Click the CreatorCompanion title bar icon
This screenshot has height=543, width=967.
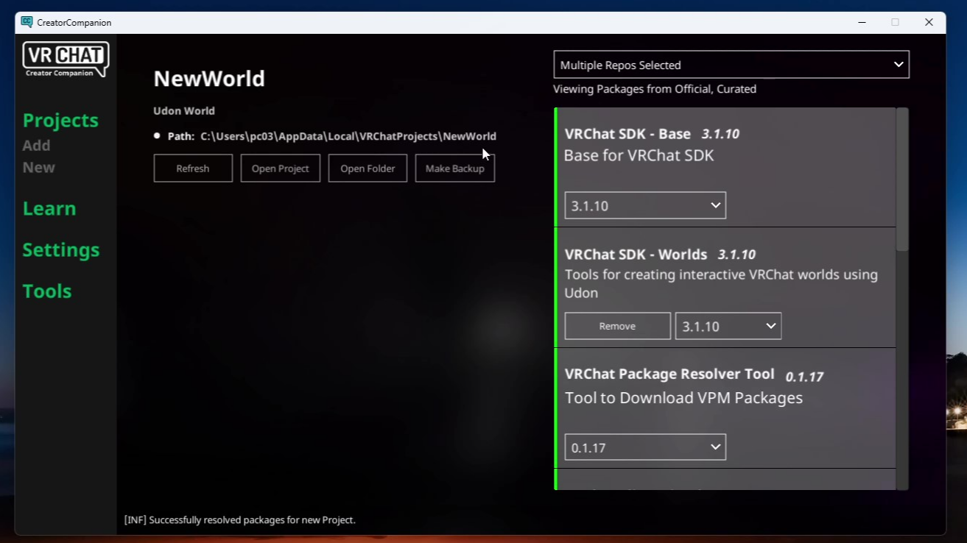pyautogui.click(x=27, y=22)
